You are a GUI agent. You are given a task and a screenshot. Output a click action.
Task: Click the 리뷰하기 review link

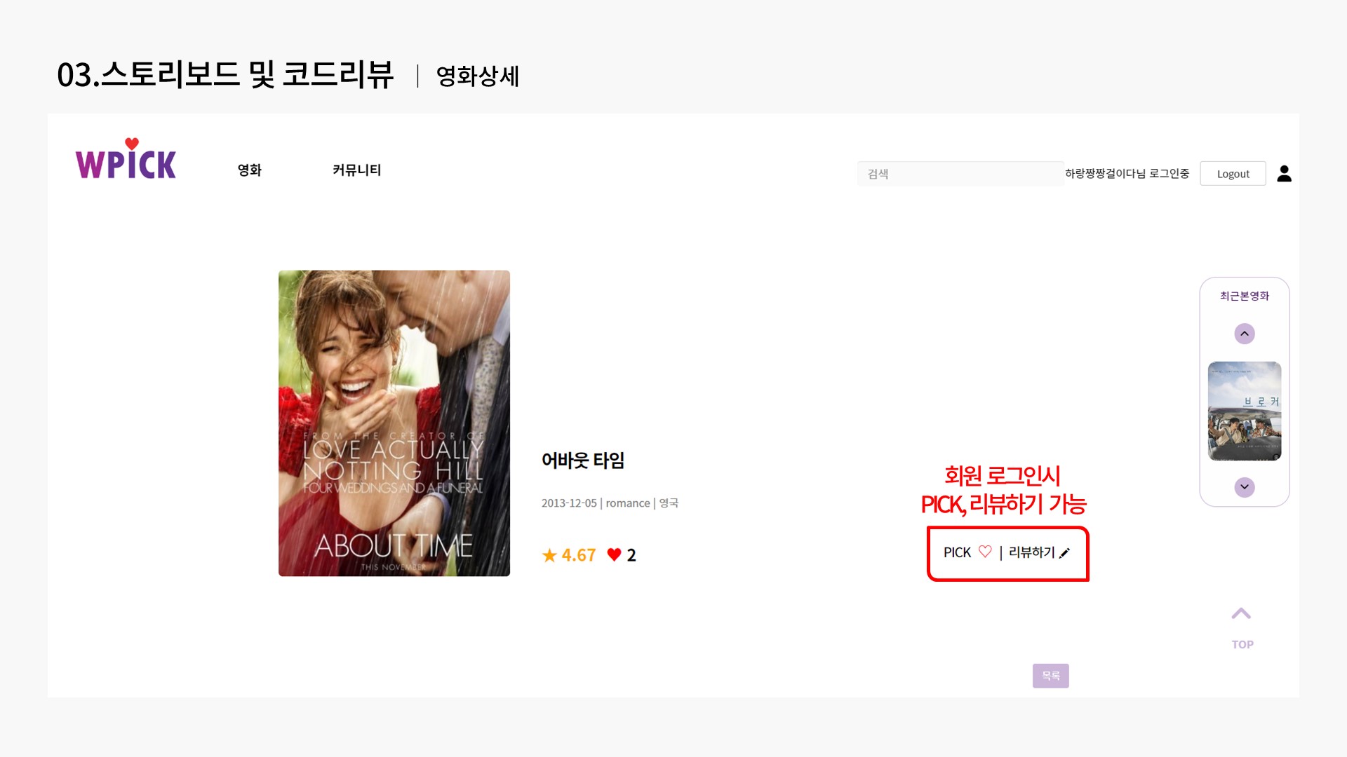tap(1031, 552)
